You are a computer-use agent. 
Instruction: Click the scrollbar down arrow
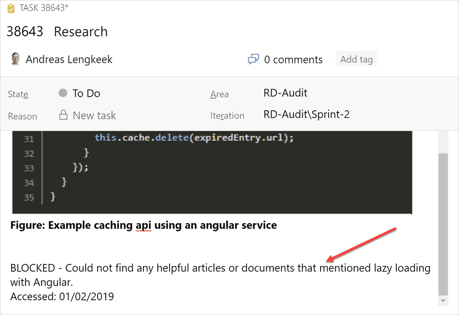(442, 301)
